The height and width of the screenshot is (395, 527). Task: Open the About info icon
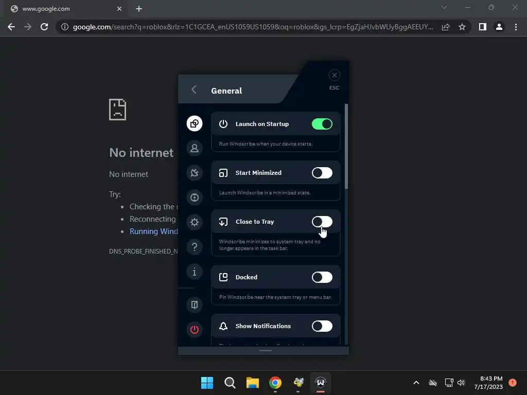(x=194, y=272)
